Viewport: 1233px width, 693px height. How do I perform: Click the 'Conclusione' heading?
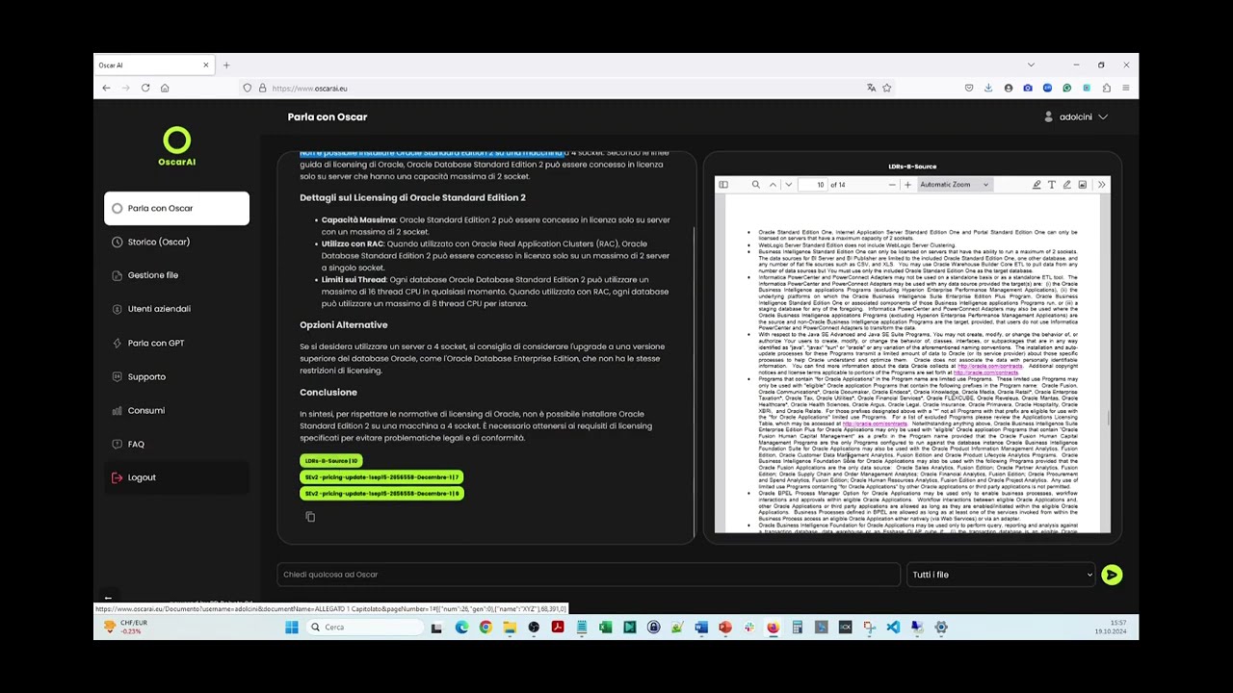click(328, 393)
